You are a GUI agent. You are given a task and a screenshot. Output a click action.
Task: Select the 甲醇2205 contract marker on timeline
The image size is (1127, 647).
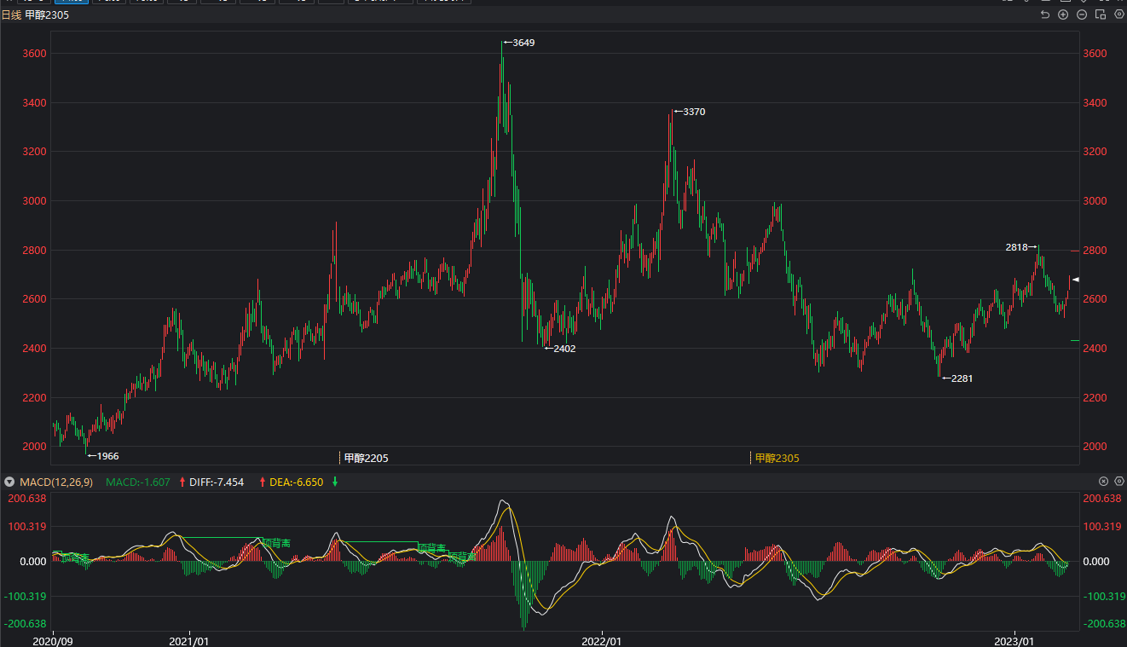tap(366, 459)
